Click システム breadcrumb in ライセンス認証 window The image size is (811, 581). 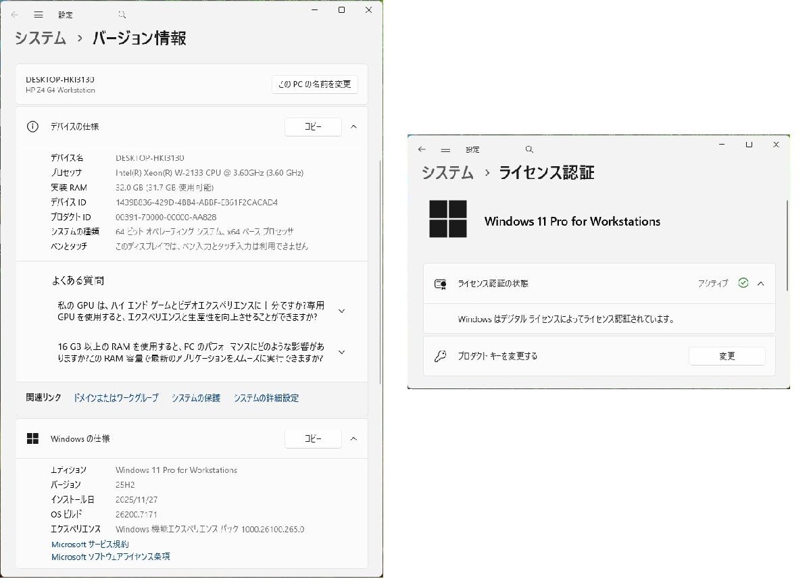[x=447, y=172]
